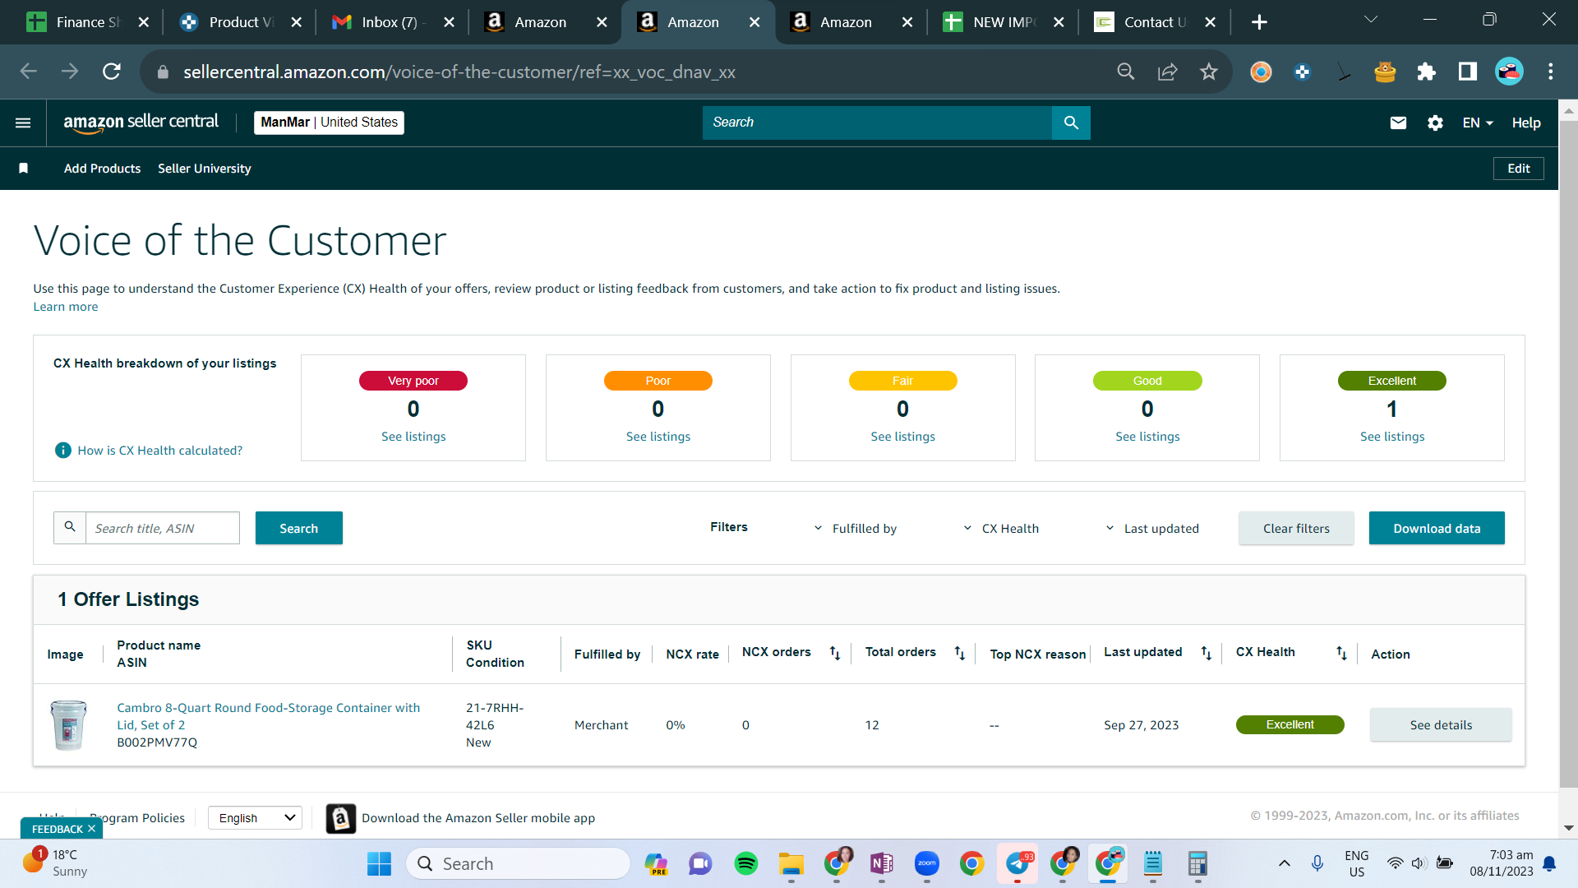Switch to the Finance tab

tap(87, 22)
